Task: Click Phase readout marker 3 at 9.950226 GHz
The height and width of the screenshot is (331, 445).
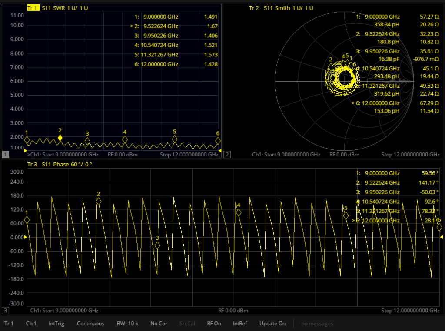Action: click(397, 192)
